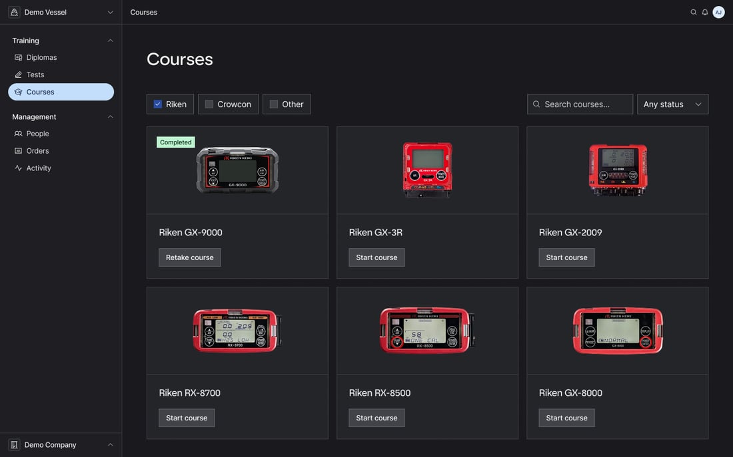Click the Courses sidebar icon
Image resolution: width=733 pixels, height=457 pixels.
pyautogui.click(x=17, y=91)
